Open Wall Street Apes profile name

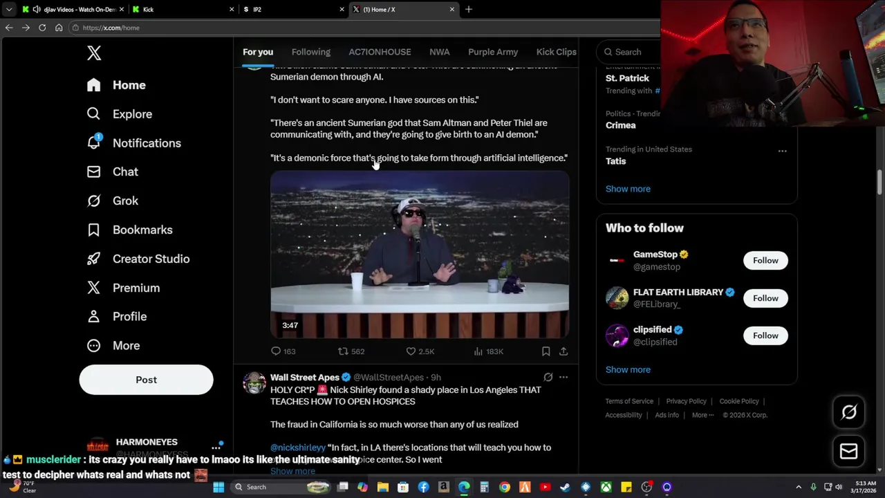305,377
